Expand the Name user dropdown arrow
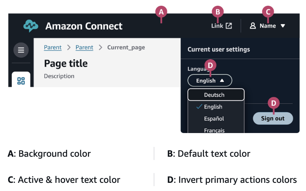This screenshot has height=191, width=306. [x=283, y=26]
